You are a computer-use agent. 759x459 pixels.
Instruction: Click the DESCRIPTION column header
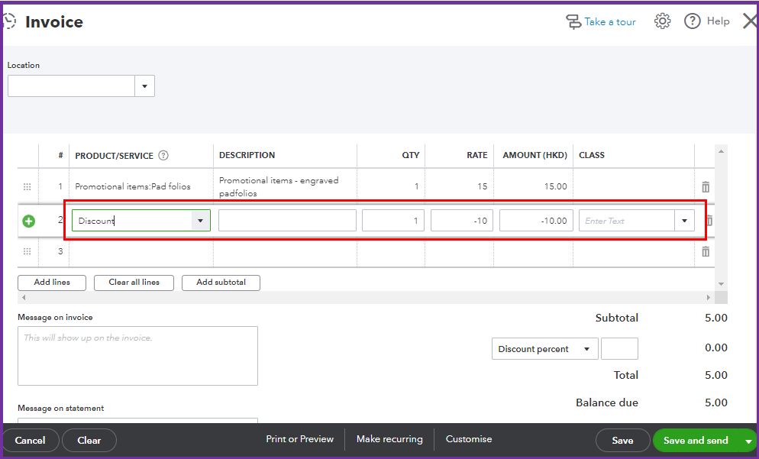[x=247, y=155]
